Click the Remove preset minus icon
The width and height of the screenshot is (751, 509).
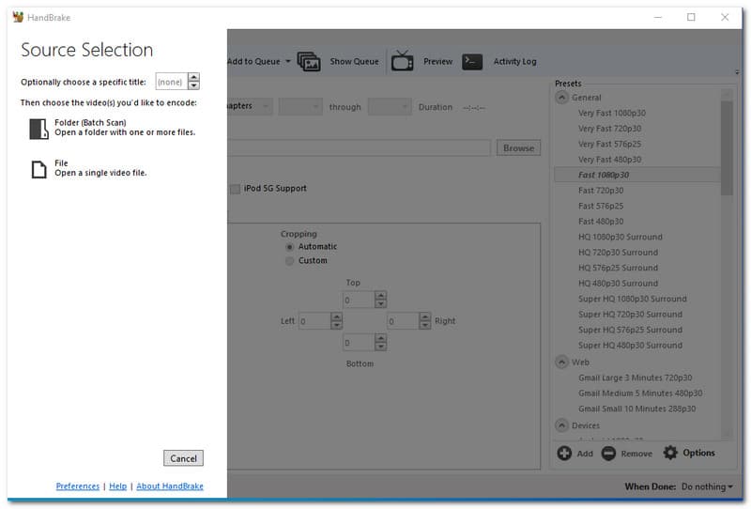click(609, 454)
